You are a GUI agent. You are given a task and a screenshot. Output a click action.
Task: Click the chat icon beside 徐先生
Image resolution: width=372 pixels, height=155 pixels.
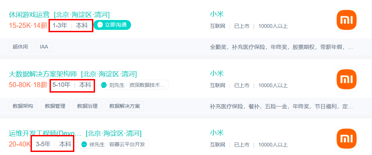click(84, 144)
